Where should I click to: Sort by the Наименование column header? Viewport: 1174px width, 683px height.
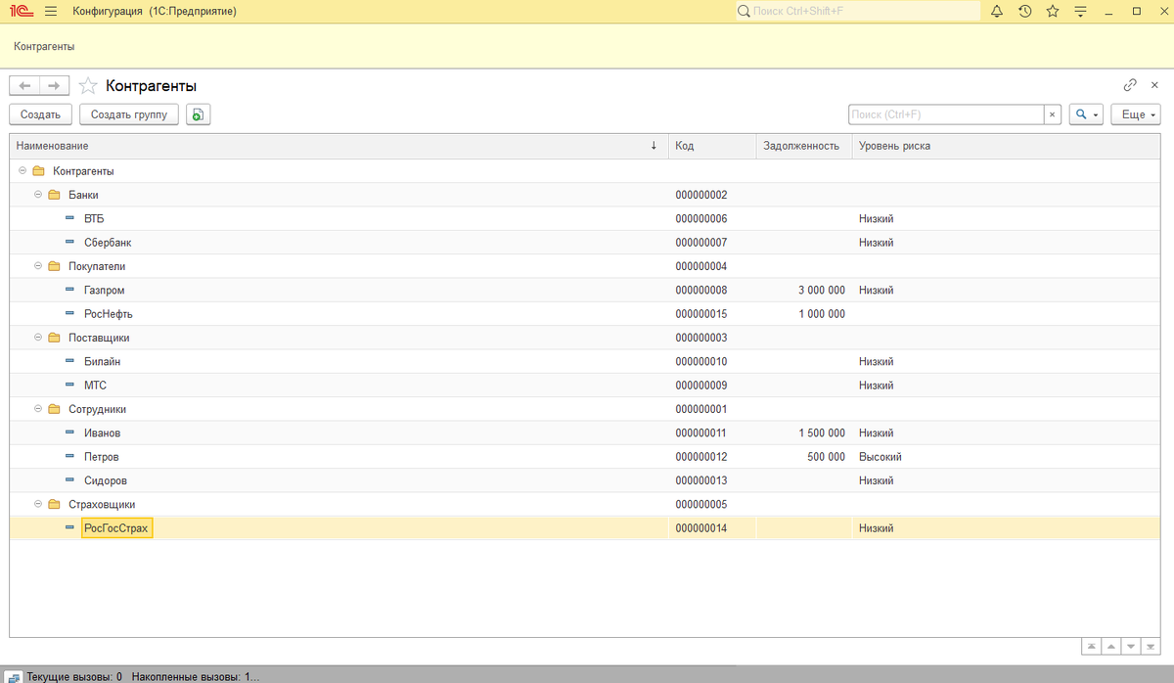coord(338,146)
